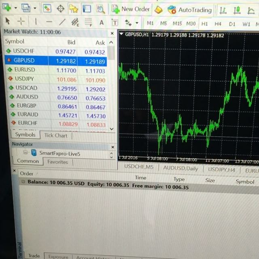The width and height of the screenshot is (259, 259).
Task: Switch to the AUDUSD,Daily chart tab
Action: (x=181, y=168)
